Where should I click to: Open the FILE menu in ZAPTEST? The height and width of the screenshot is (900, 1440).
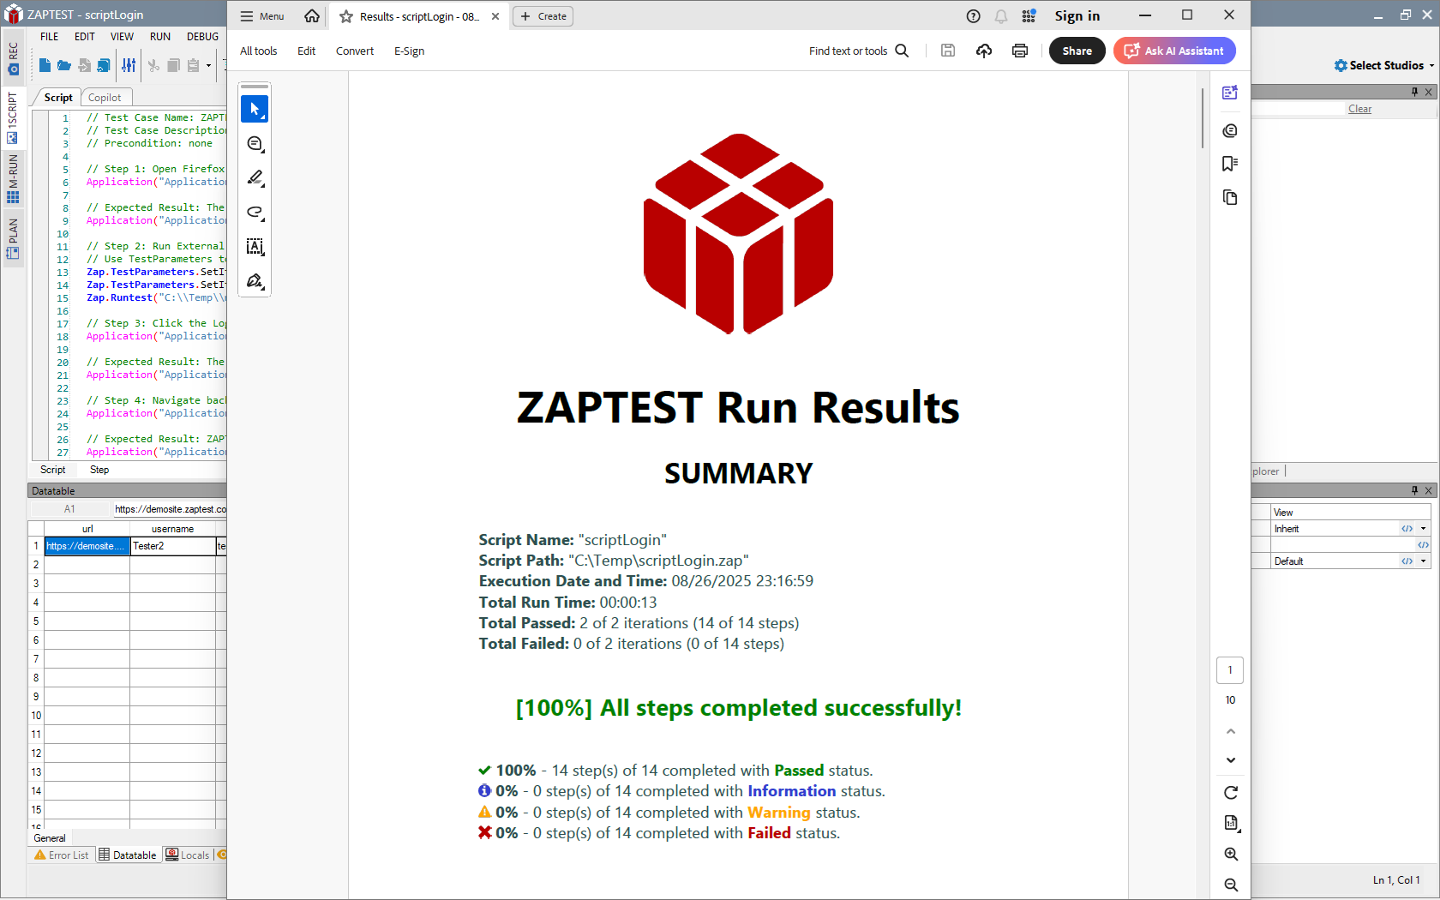[x=50, y=37]
